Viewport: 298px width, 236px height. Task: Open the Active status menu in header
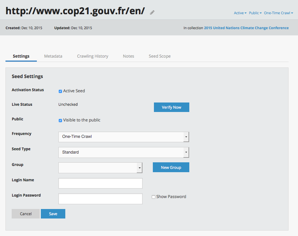[x=240, y=13]
